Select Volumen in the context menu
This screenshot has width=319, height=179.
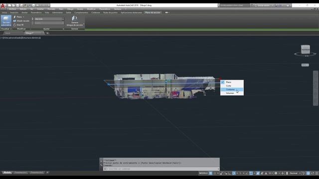point(232,93)
